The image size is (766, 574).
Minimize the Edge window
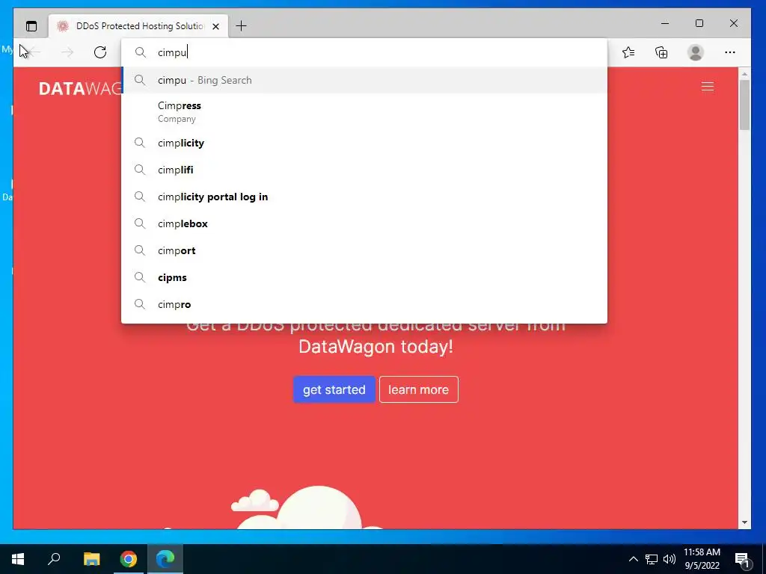click(x=665, y=23)
